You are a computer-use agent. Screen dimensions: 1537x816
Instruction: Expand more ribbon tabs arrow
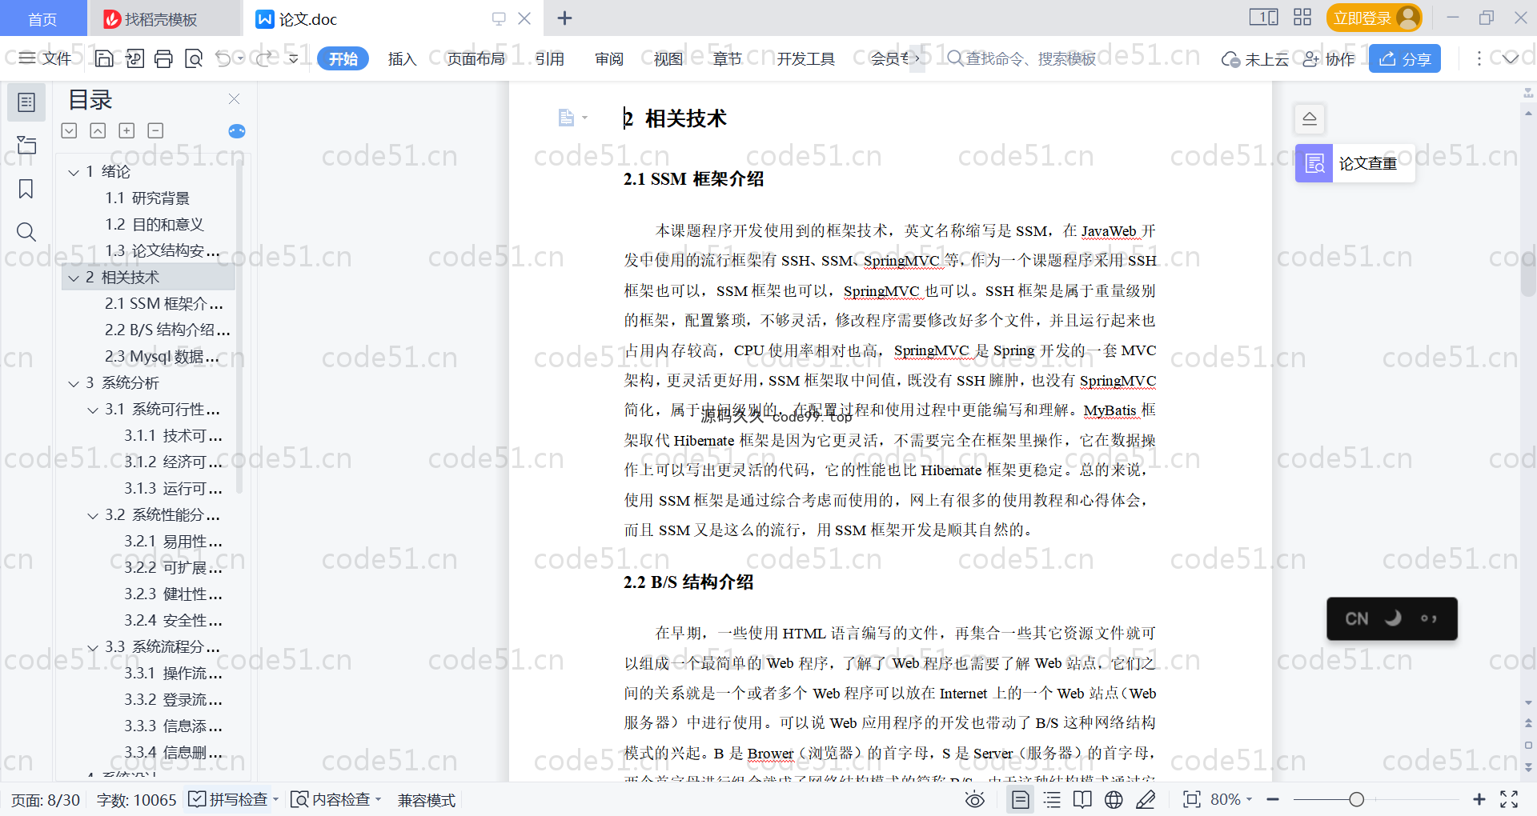pos(917,58)
